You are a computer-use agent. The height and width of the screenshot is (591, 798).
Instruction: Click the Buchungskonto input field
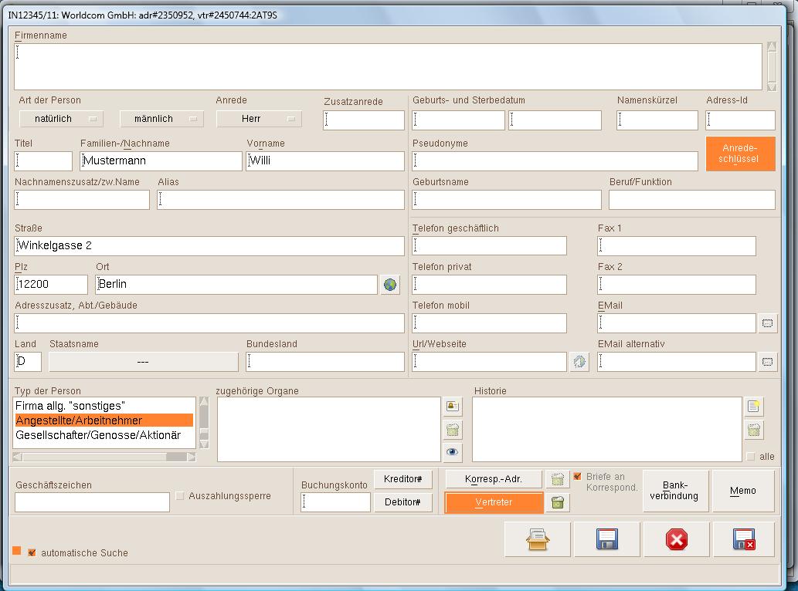click(336, 502)
